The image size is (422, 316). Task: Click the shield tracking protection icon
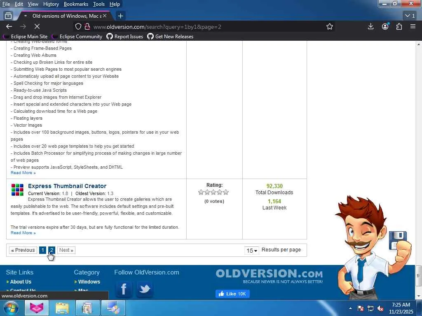(x=78, y=26)
